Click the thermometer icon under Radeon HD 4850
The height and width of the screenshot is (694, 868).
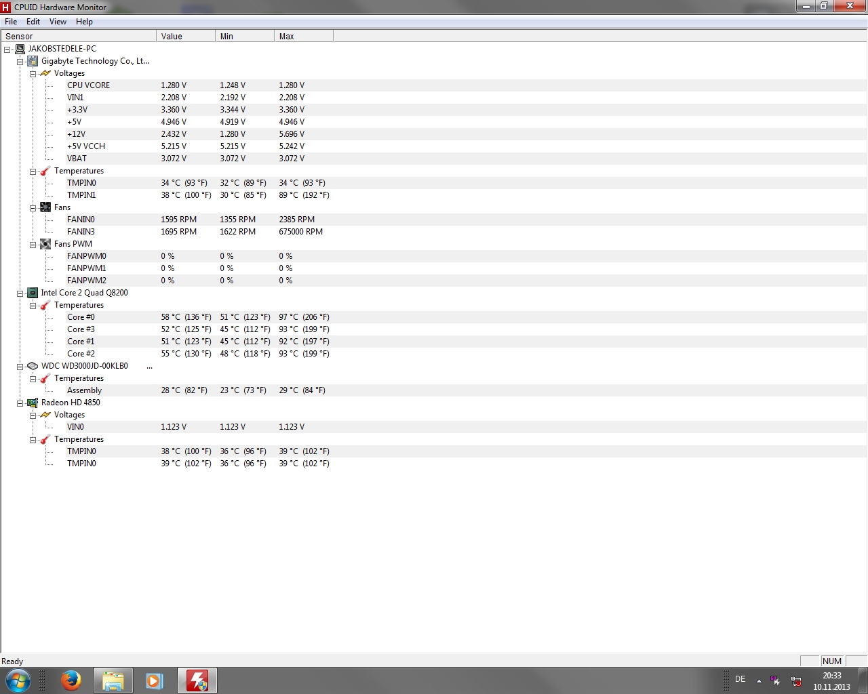pos(45,439)
